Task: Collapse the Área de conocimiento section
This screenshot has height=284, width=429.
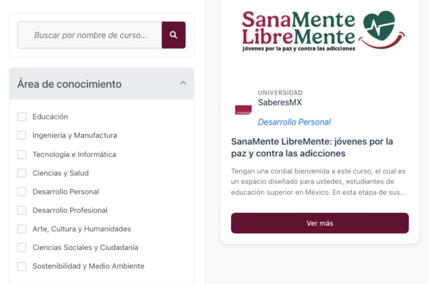Action: (x=183, y=83)
